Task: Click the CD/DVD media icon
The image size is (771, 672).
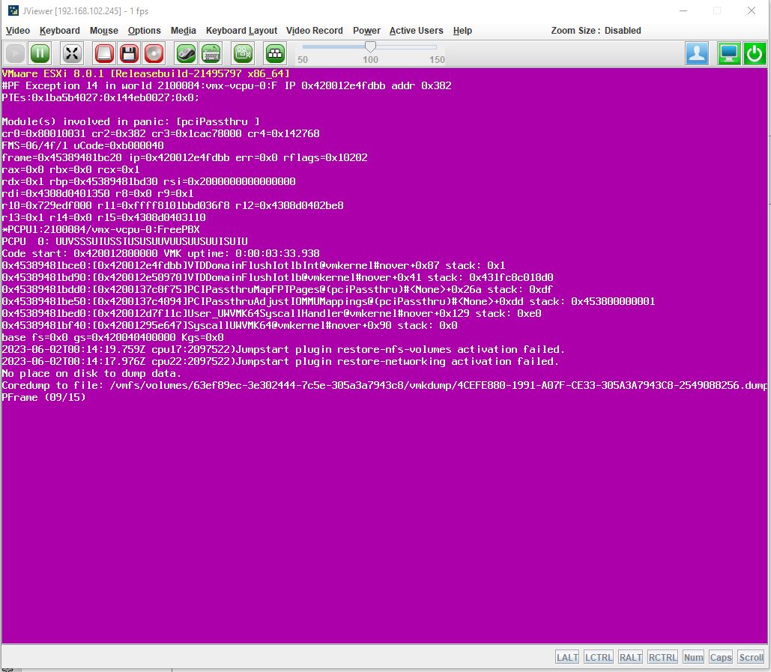Action: coord(154,53)
